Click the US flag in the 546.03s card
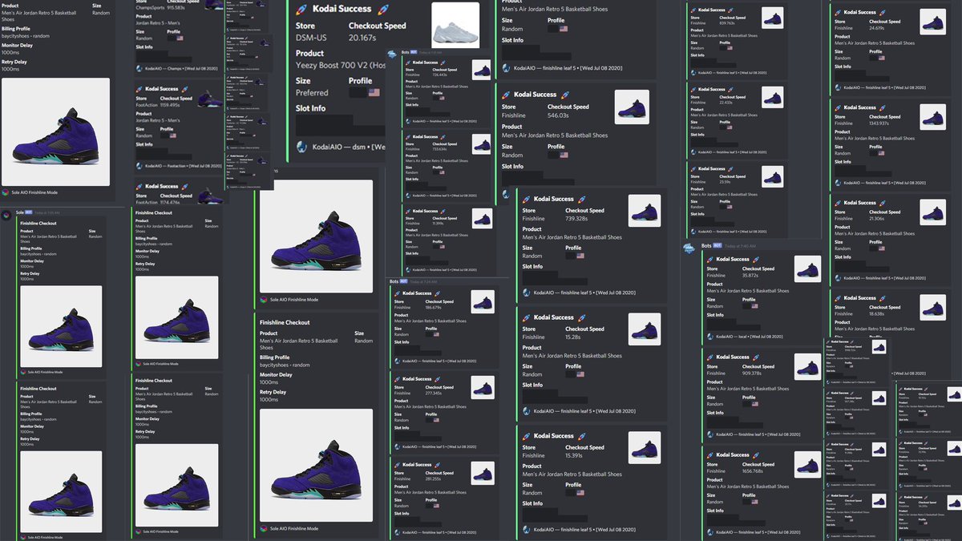 click(x=563, y=155)
